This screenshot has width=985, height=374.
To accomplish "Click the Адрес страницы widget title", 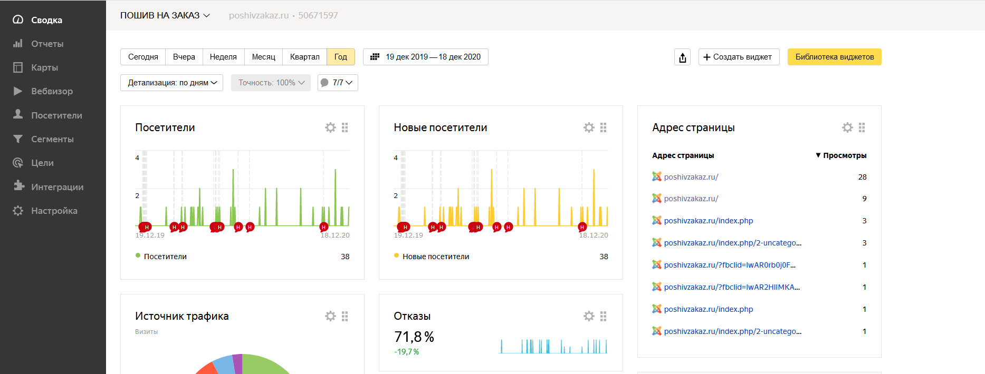I will coord(693,127).
